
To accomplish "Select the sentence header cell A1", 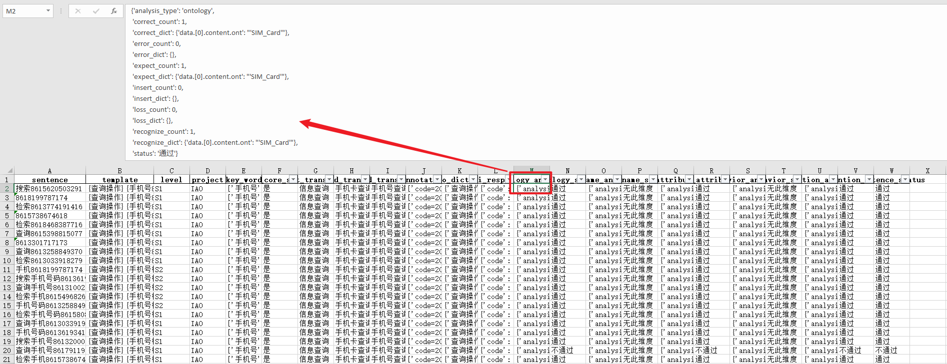I will [49, 179].
